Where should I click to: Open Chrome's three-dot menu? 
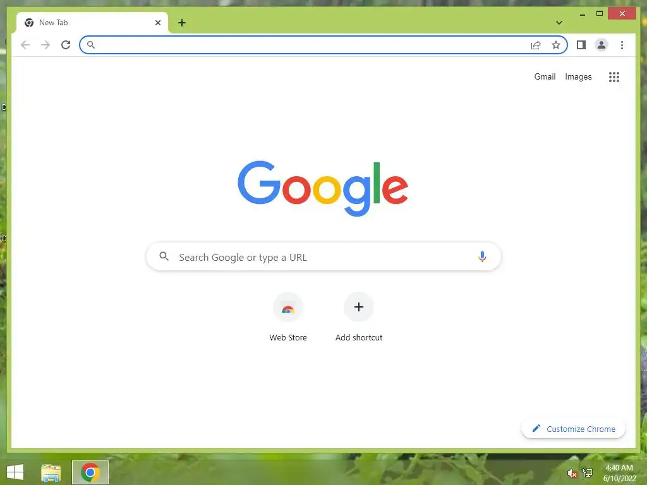tap(622, 45)
